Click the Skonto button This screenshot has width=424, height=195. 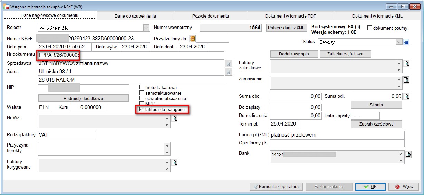point(377,105)
